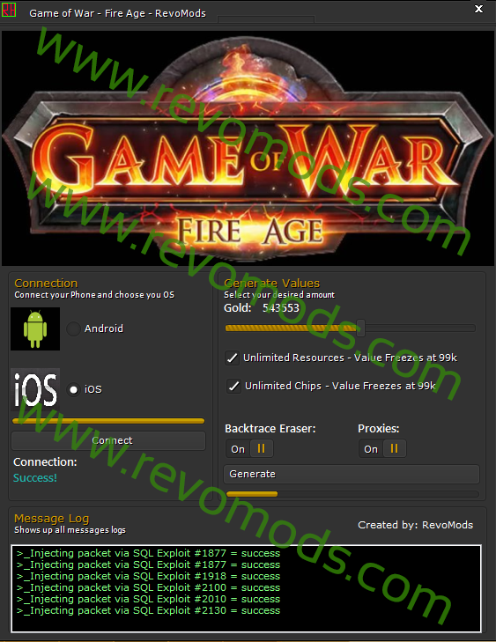The width and height of the screenshot is (496, 642).
Task: Click the Generate progress bar
Action: pos(352,494)
